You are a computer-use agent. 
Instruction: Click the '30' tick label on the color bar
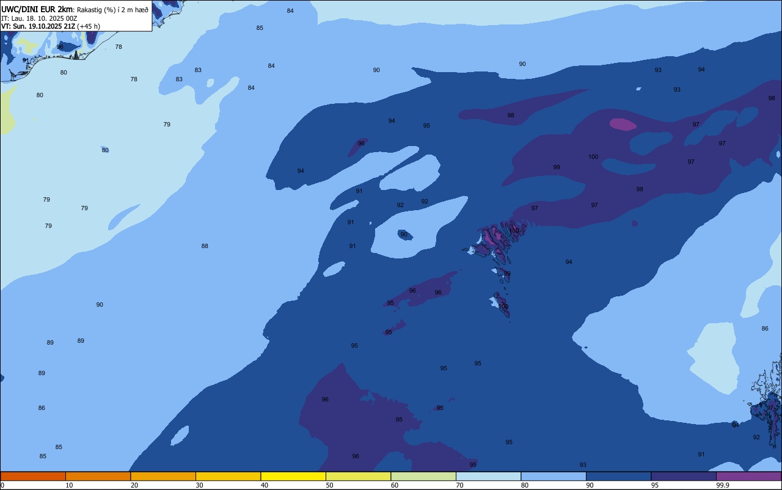coord(199,485)
